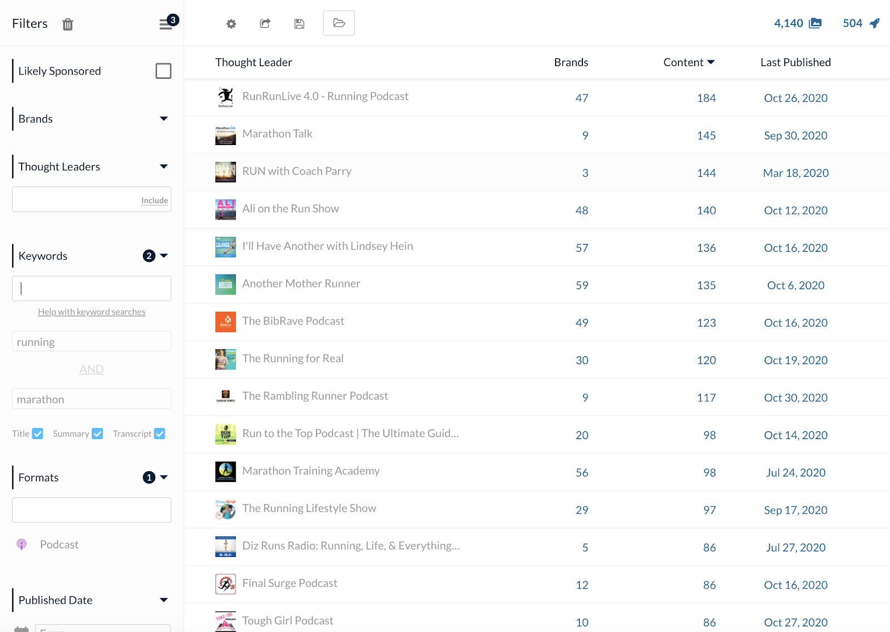Select the 'marathon' keyword chip
Viewport: 890px width, 632px height.
pyautogui.click(x=92, y=399)
